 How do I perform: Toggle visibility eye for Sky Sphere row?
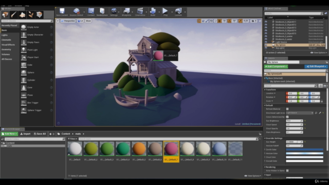[266, 45]
